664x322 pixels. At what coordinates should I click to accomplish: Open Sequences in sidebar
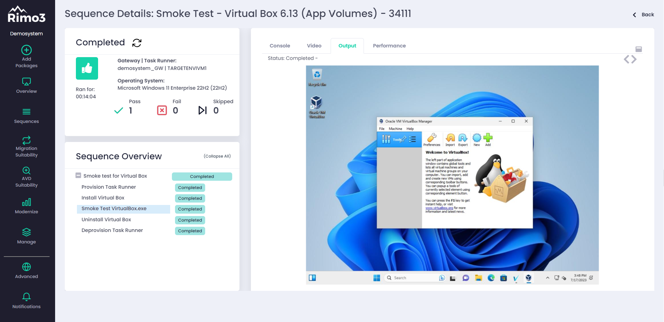(x=26, y=116)
